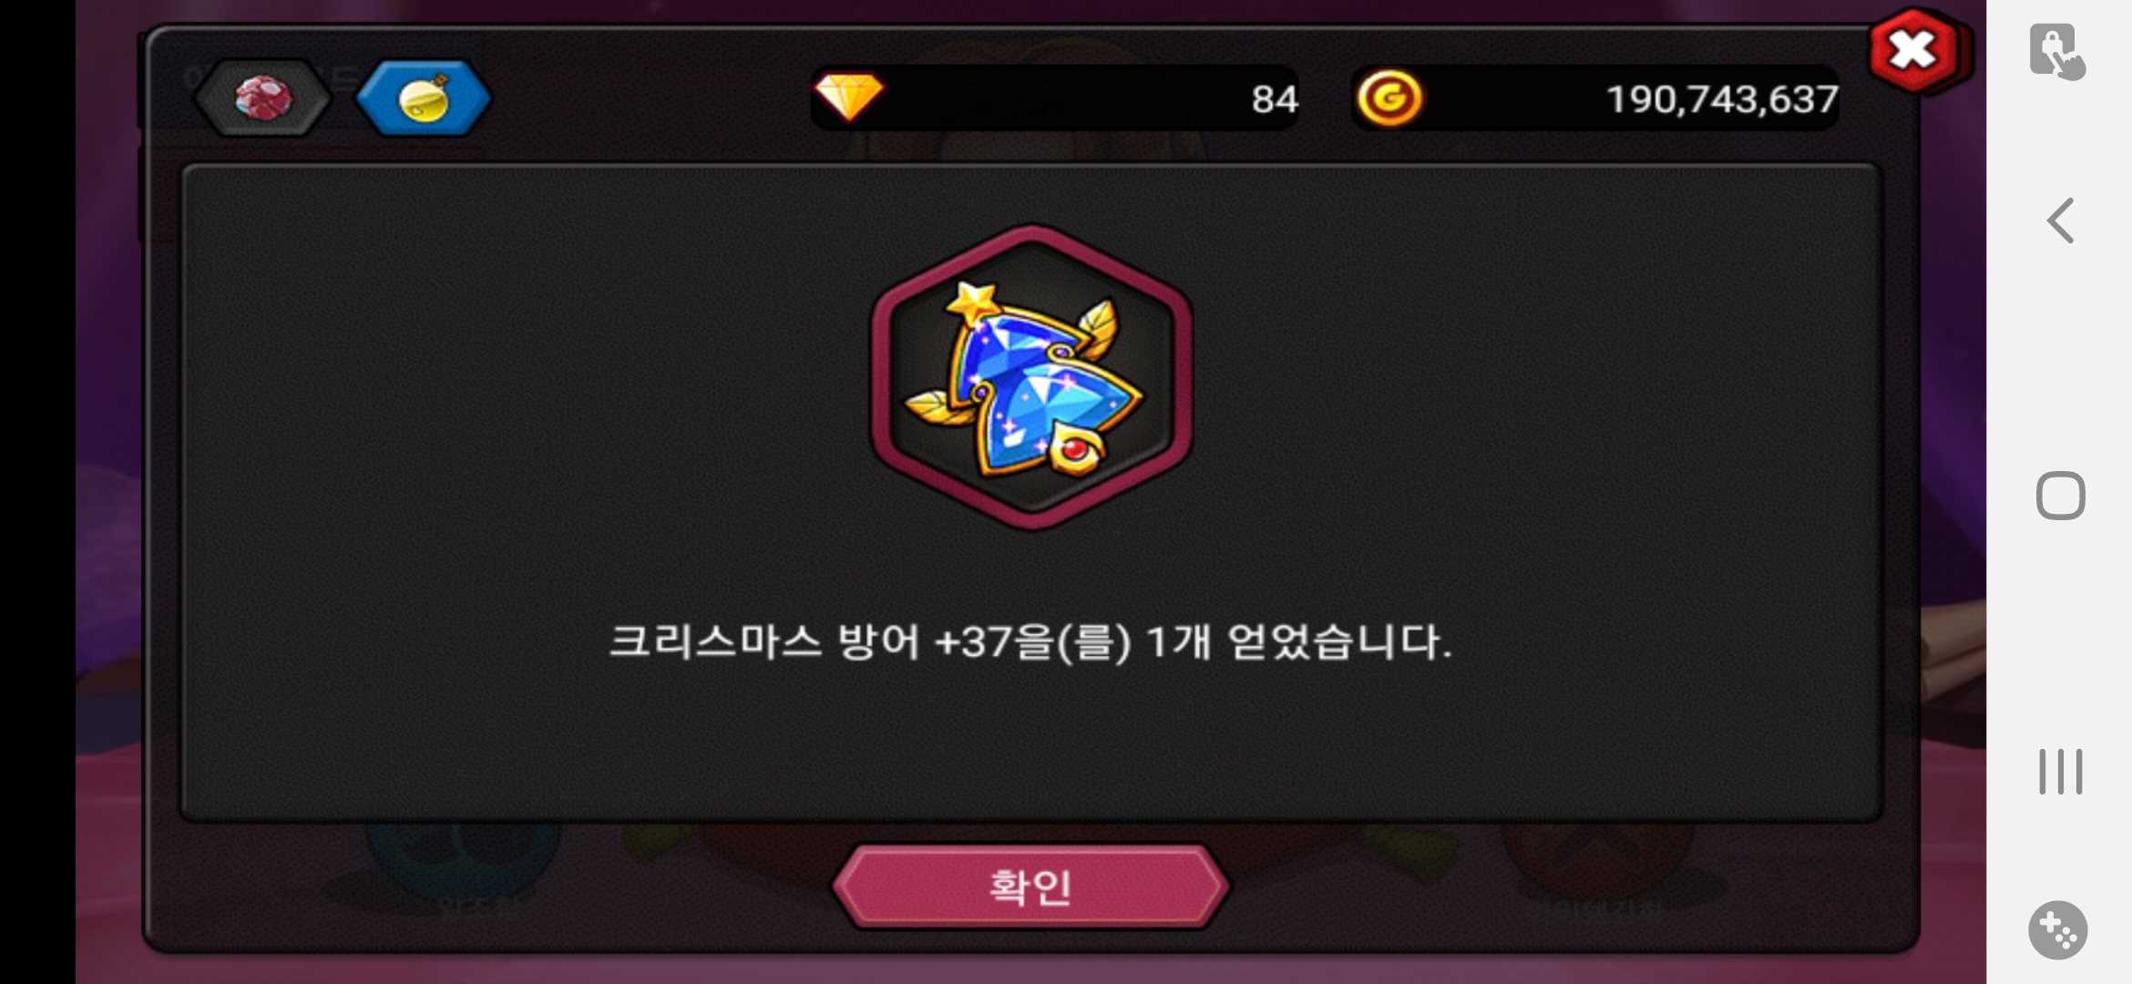Tap the gold amount 190,743,637
The width and height of the screenshot is (2132, 984).
click(x=1721, y=99)
